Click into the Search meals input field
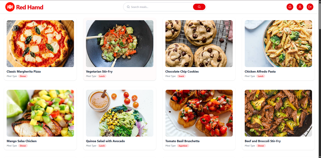The image size is (321, 158). pyautogui.click(x=161, y=7)
